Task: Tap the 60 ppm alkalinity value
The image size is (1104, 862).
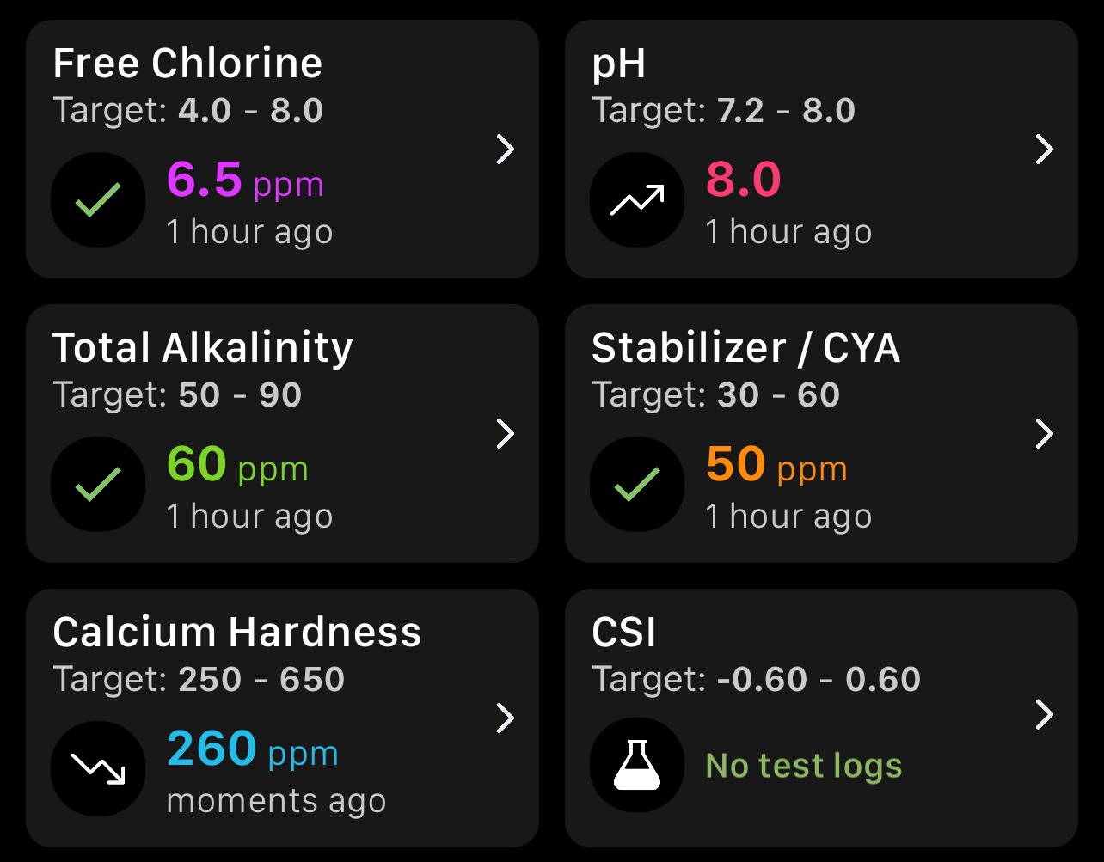Action: click(237, 465)
